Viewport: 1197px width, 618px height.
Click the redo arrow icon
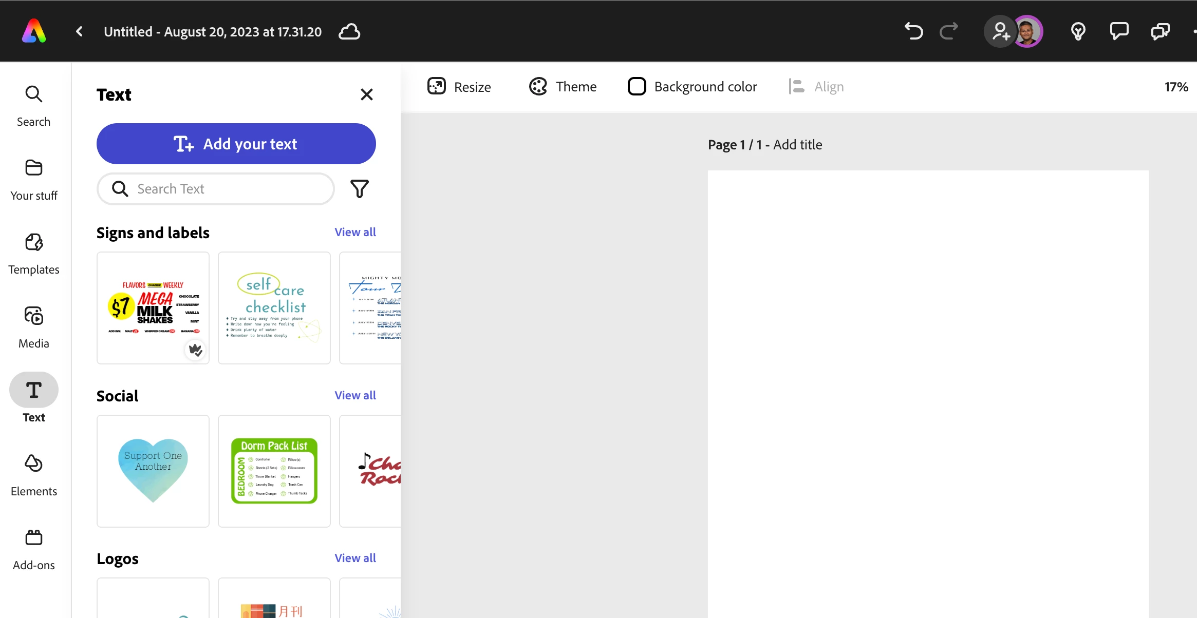click(948, 31)
